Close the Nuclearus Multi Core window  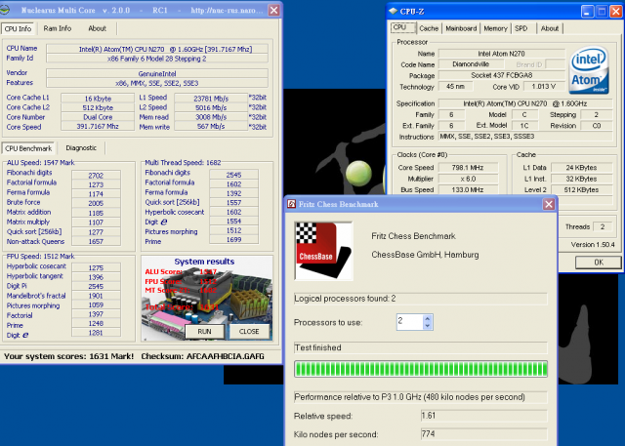273,10
